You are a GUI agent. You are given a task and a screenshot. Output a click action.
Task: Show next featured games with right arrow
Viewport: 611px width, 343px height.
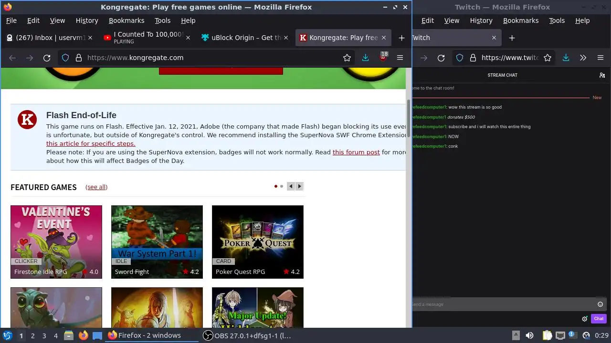coord(300,186)
